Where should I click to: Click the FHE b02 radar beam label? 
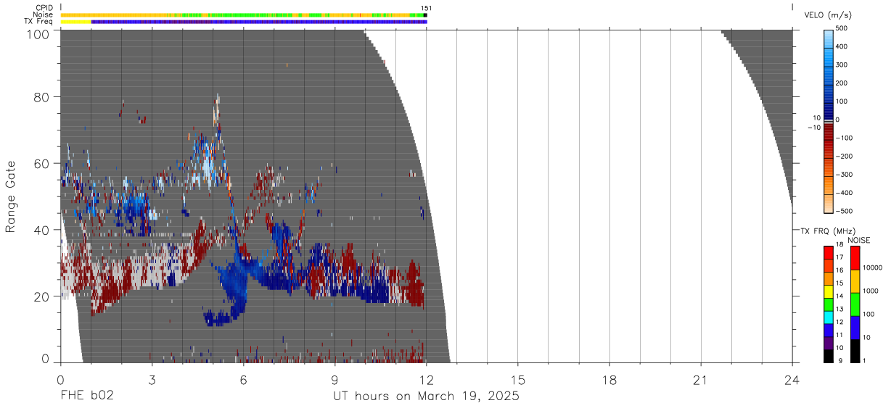pos(87,397)
